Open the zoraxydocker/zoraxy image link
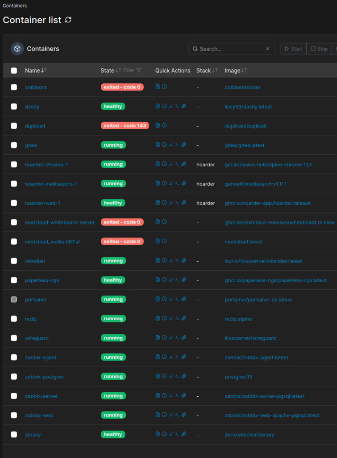The height and width of the screenshot is (458, 337). 249,435
